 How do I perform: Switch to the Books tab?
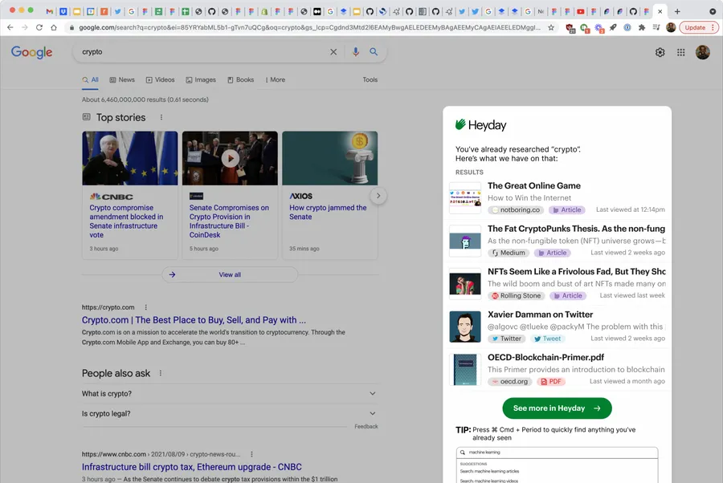pos(241,79)
